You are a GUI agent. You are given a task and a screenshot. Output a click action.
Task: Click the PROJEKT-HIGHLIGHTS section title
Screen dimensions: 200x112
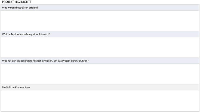17,2
